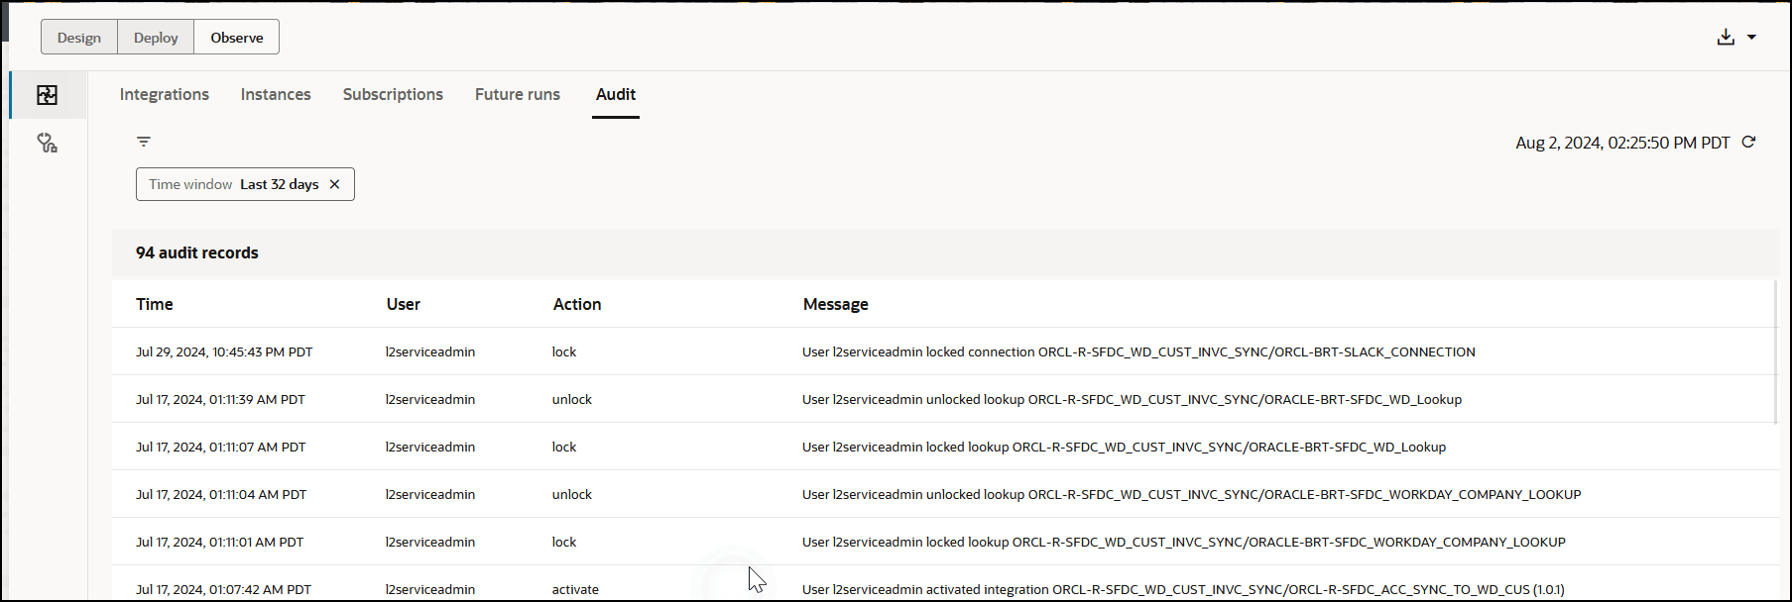Remove the Last 32 days filter

pos(335,184)
